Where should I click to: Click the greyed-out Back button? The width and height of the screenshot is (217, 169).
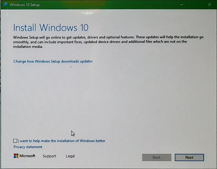click(157, 157)
